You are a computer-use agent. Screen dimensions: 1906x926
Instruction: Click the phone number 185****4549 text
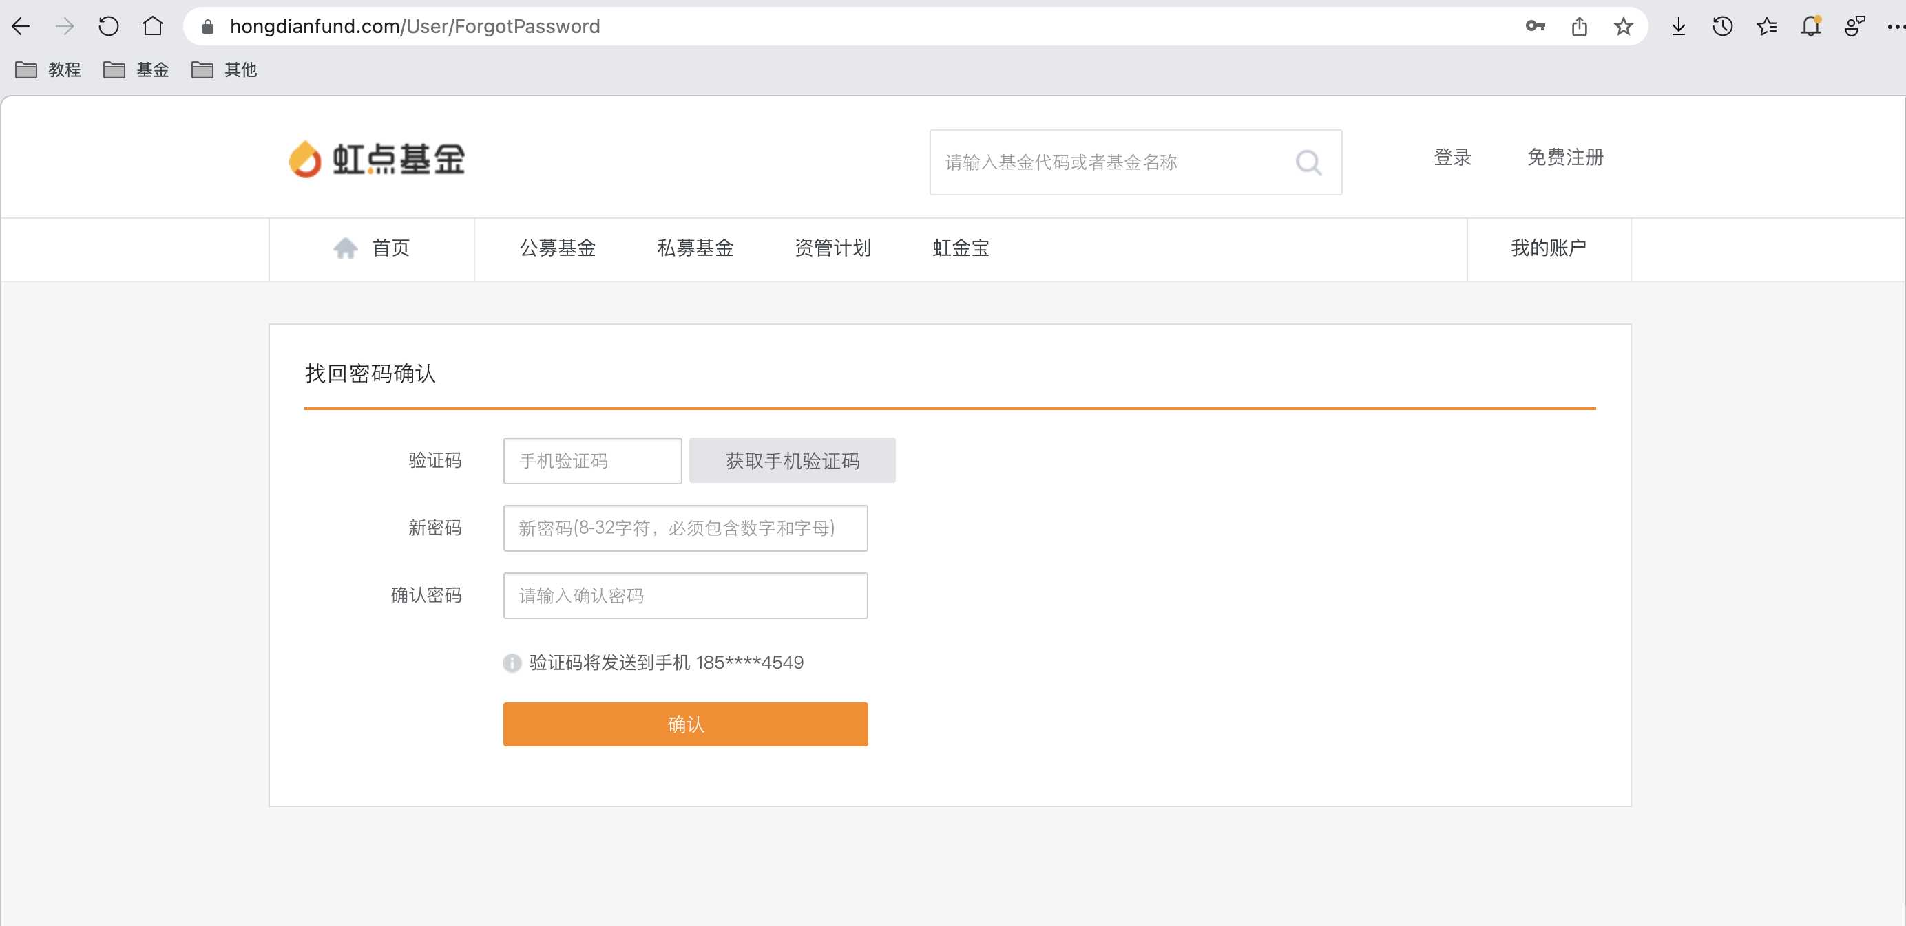[x=750, y=663]
